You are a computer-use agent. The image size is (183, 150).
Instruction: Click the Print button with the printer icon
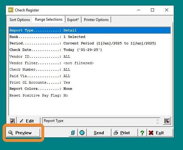pyautogui.click(x=124, y=133)
